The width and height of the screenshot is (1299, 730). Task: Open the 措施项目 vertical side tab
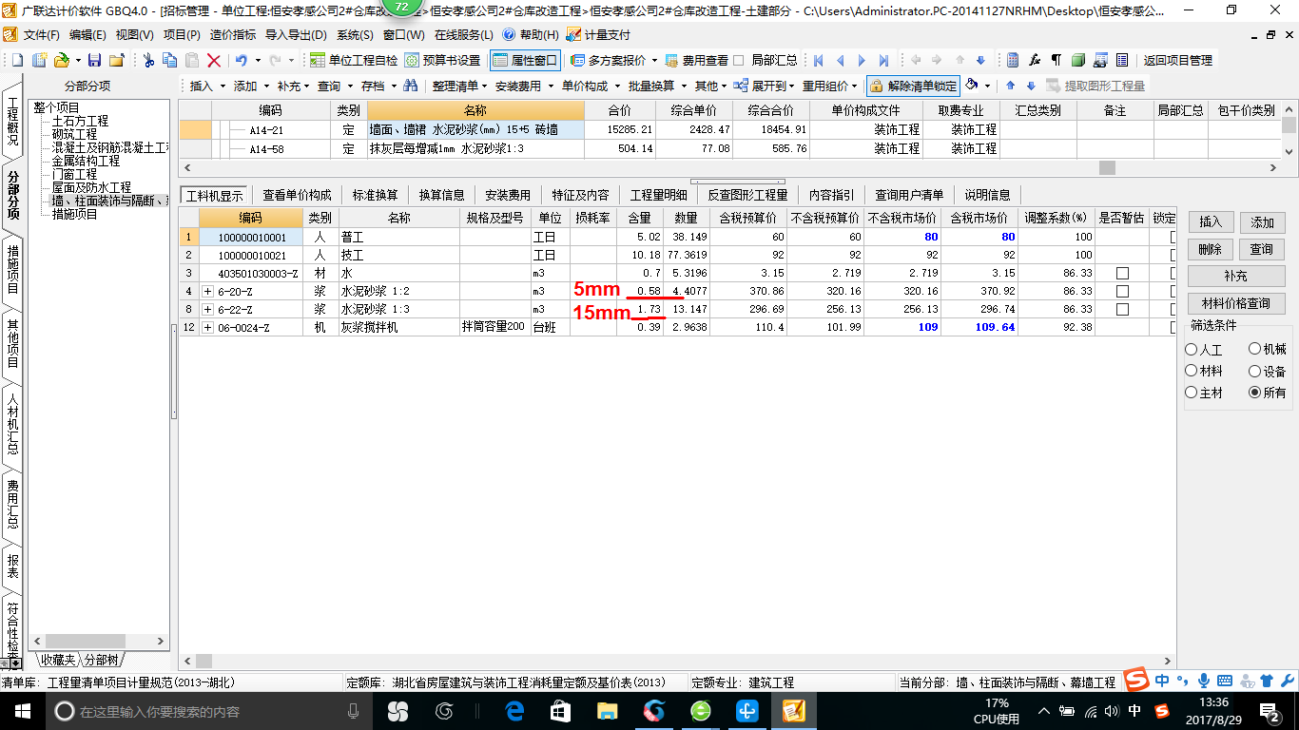(x=12, y=269)
